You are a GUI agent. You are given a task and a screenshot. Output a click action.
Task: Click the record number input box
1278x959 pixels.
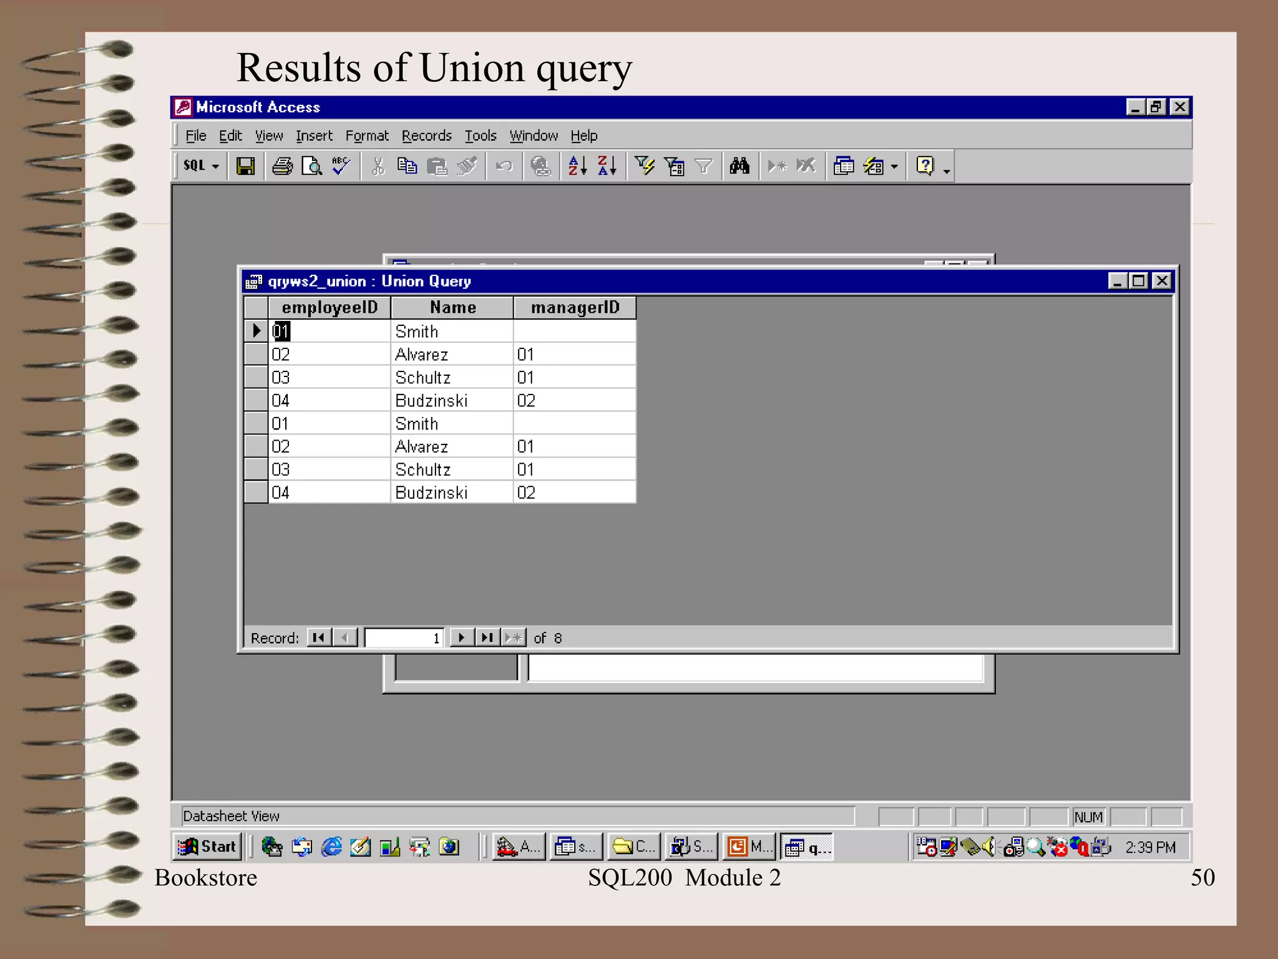[x=404, y=637]
